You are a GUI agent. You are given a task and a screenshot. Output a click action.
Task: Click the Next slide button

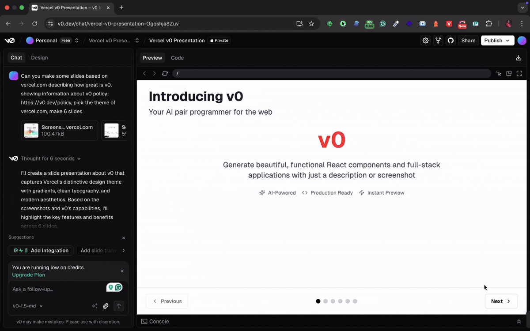501,301
